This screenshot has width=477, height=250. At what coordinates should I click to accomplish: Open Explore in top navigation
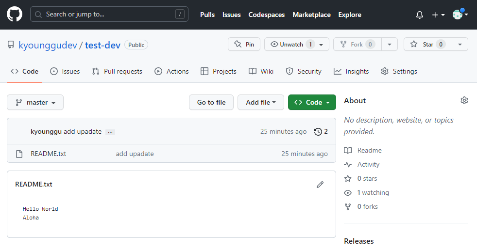point(350,15)
